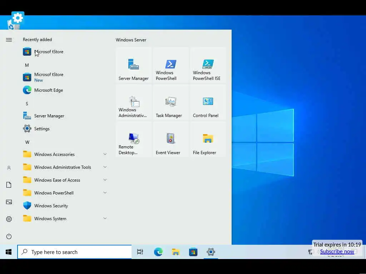Open Server Manager from the S list
The image size is (366, 274).
click(x=65, y=116)
